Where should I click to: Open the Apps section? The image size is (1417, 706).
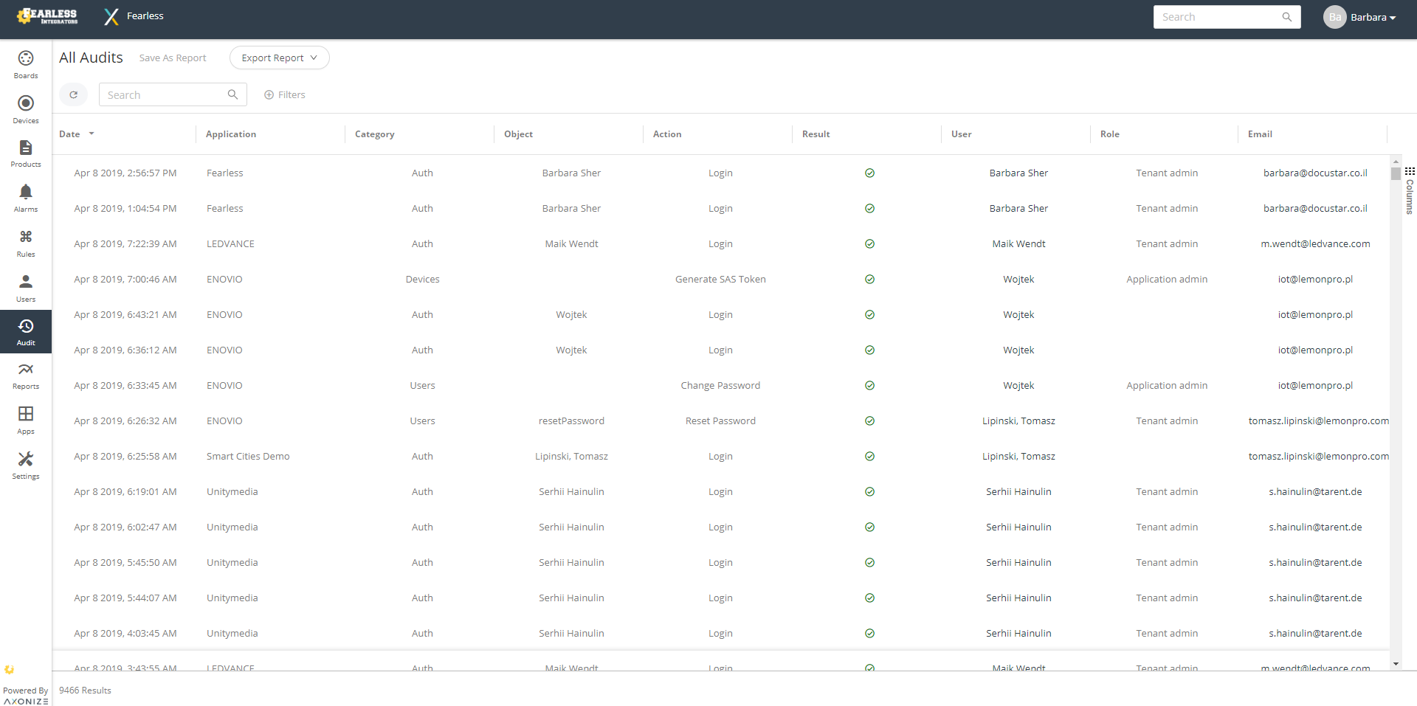coord(26,421)
